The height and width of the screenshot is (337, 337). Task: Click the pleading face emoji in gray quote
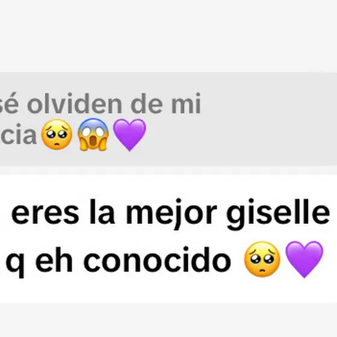tap(57, 135)
